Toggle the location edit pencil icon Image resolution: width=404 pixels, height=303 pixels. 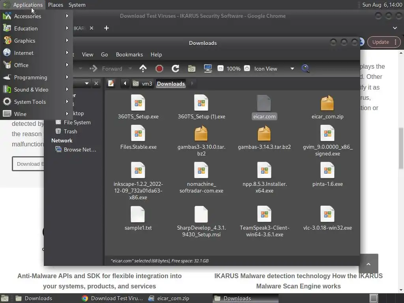tap(111, 84)
